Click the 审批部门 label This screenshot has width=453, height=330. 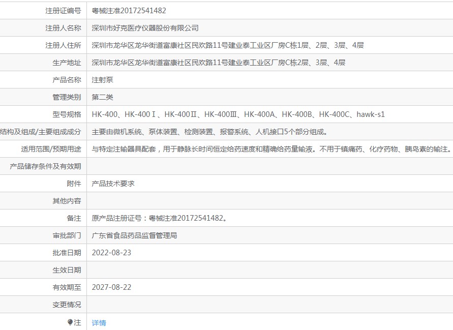point(67,235)
